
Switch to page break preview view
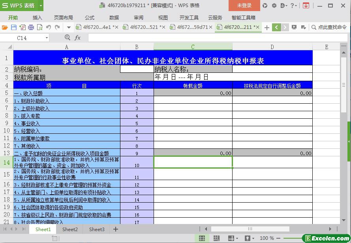click(216, 238)
